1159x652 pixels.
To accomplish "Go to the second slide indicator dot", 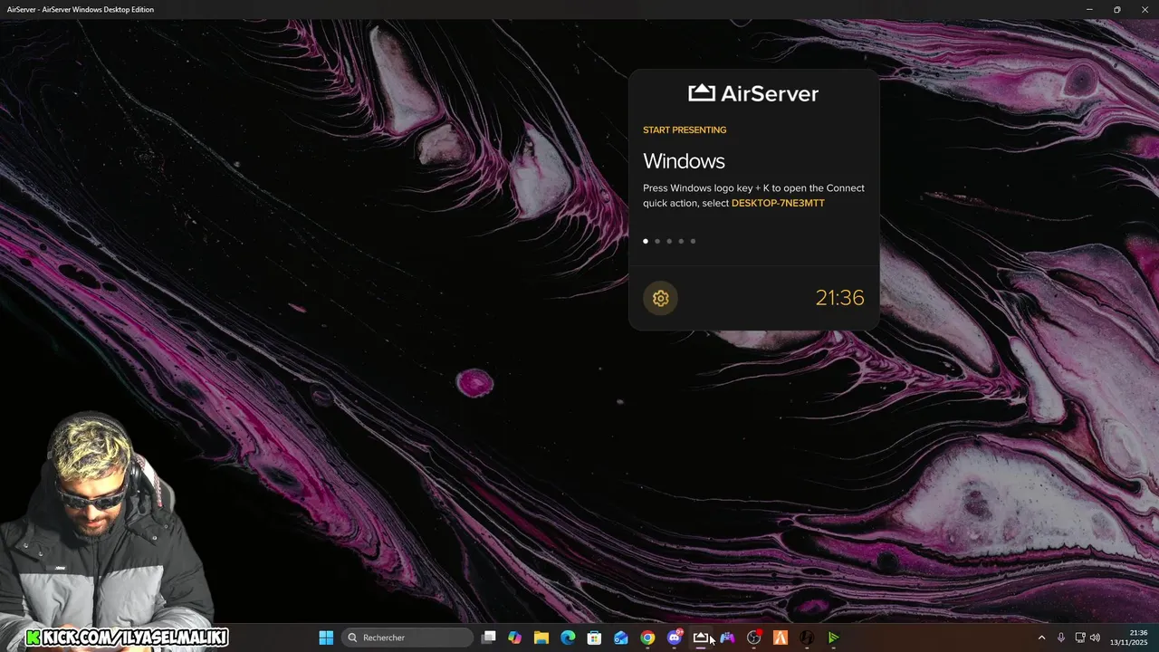I will tap(657, 241).
